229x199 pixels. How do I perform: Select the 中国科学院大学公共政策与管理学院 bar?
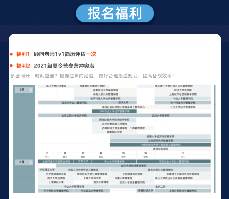click(160, 145)
